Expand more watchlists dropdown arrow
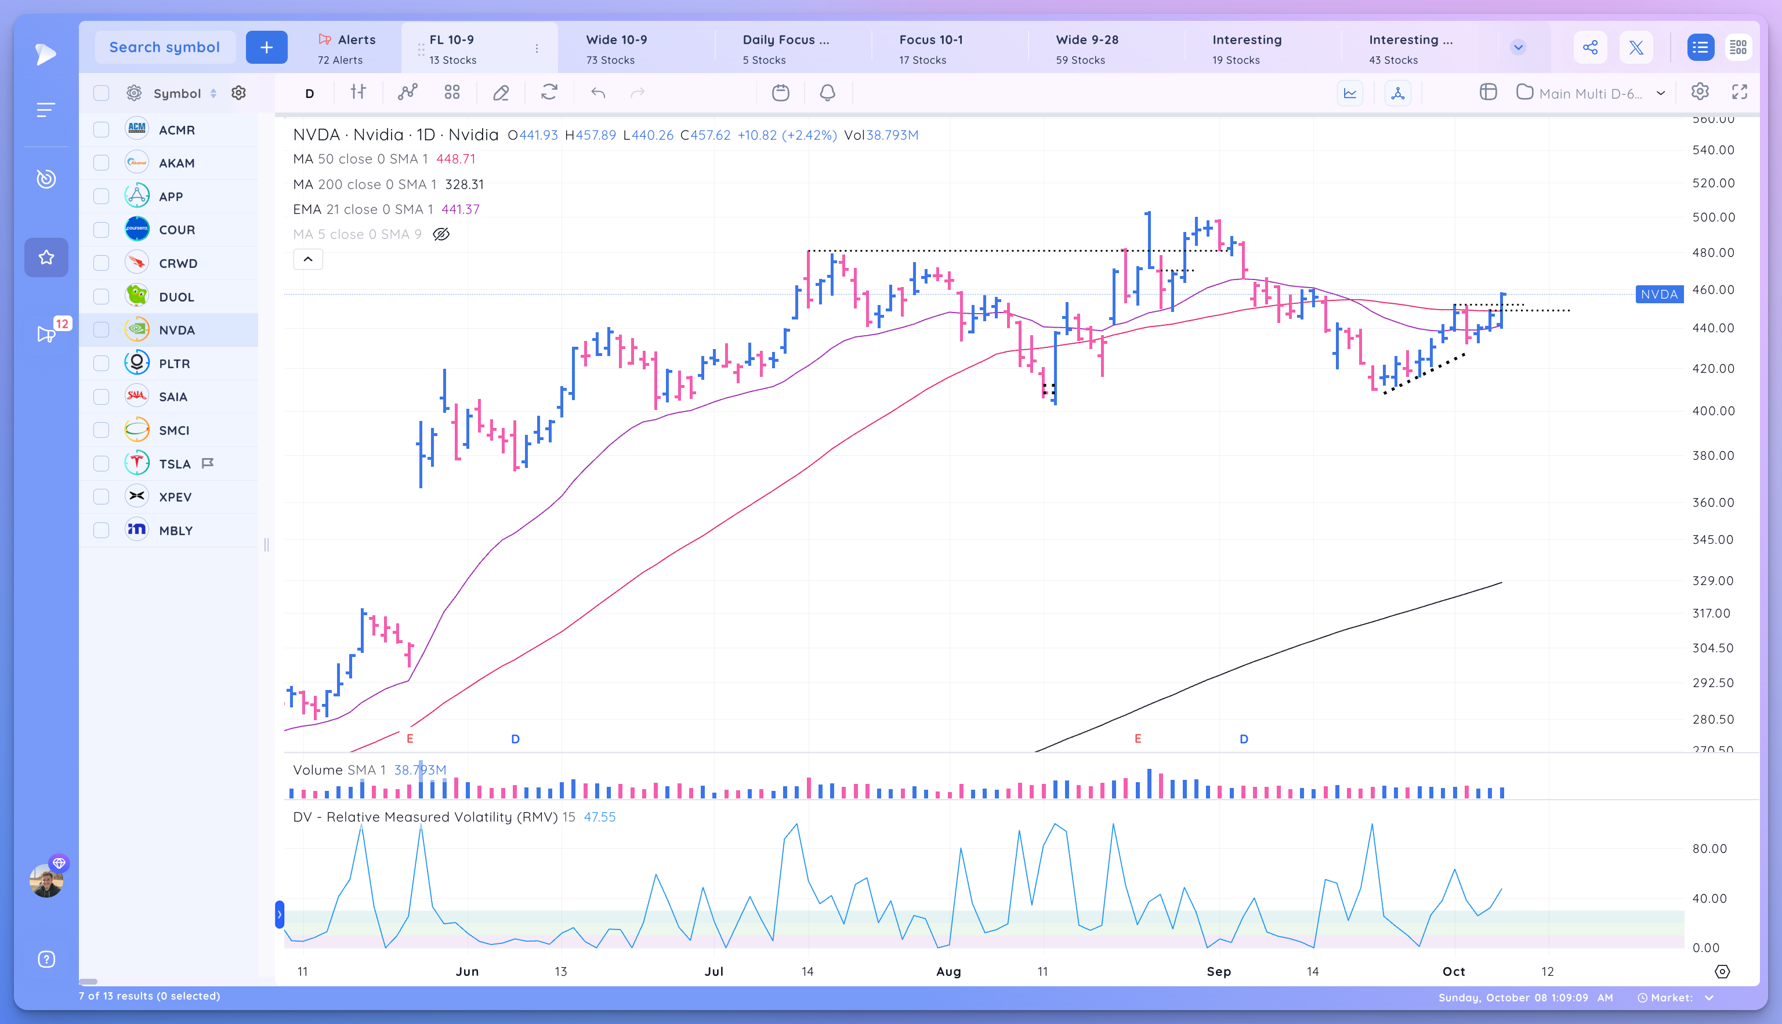The width and height of the screenshot is (1782, 1024). 1518,47
